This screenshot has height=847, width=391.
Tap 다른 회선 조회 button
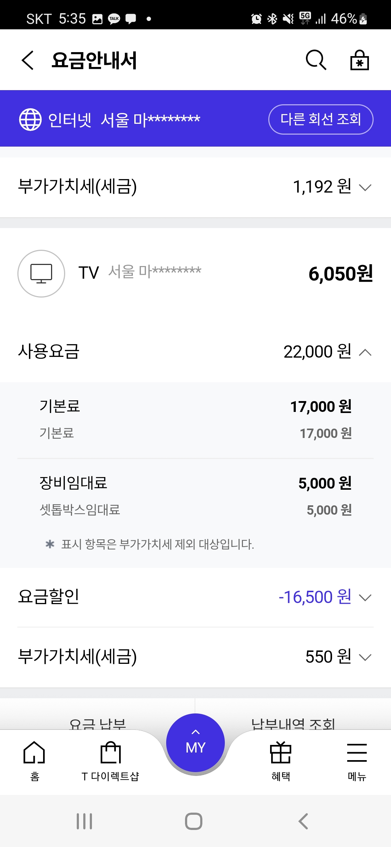point(321,119)
